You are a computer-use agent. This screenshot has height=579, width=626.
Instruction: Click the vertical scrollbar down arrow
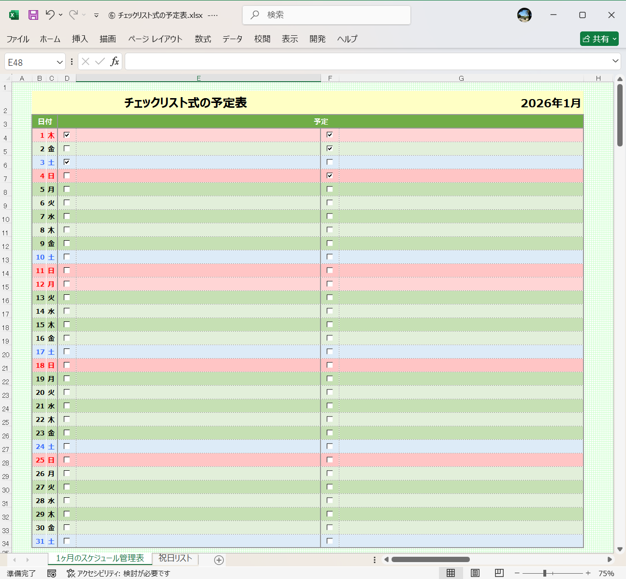click(621, 549)
